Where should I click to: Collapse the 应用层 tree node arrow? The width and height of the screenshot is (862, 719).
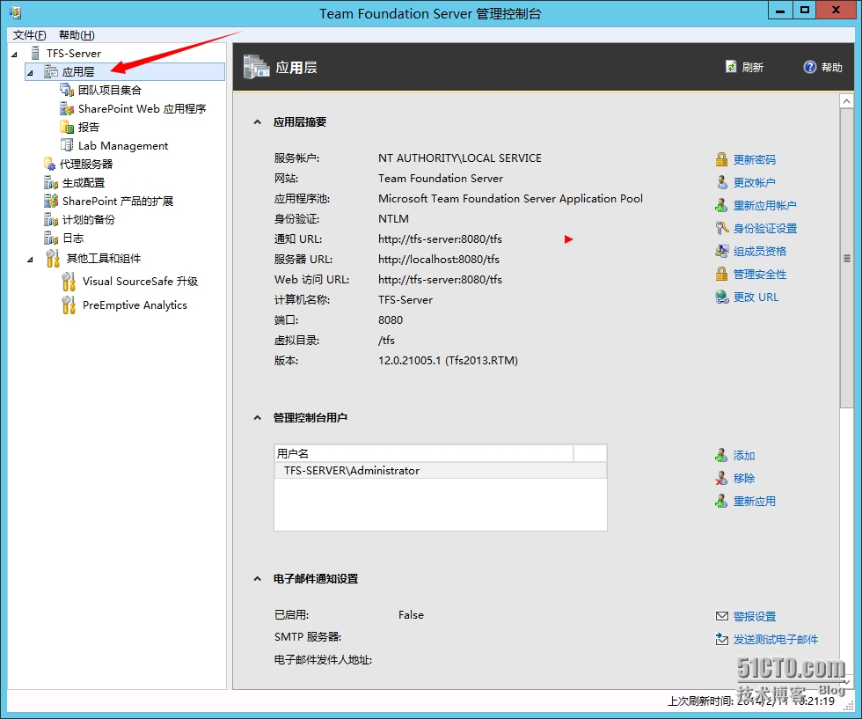[30, 73]
